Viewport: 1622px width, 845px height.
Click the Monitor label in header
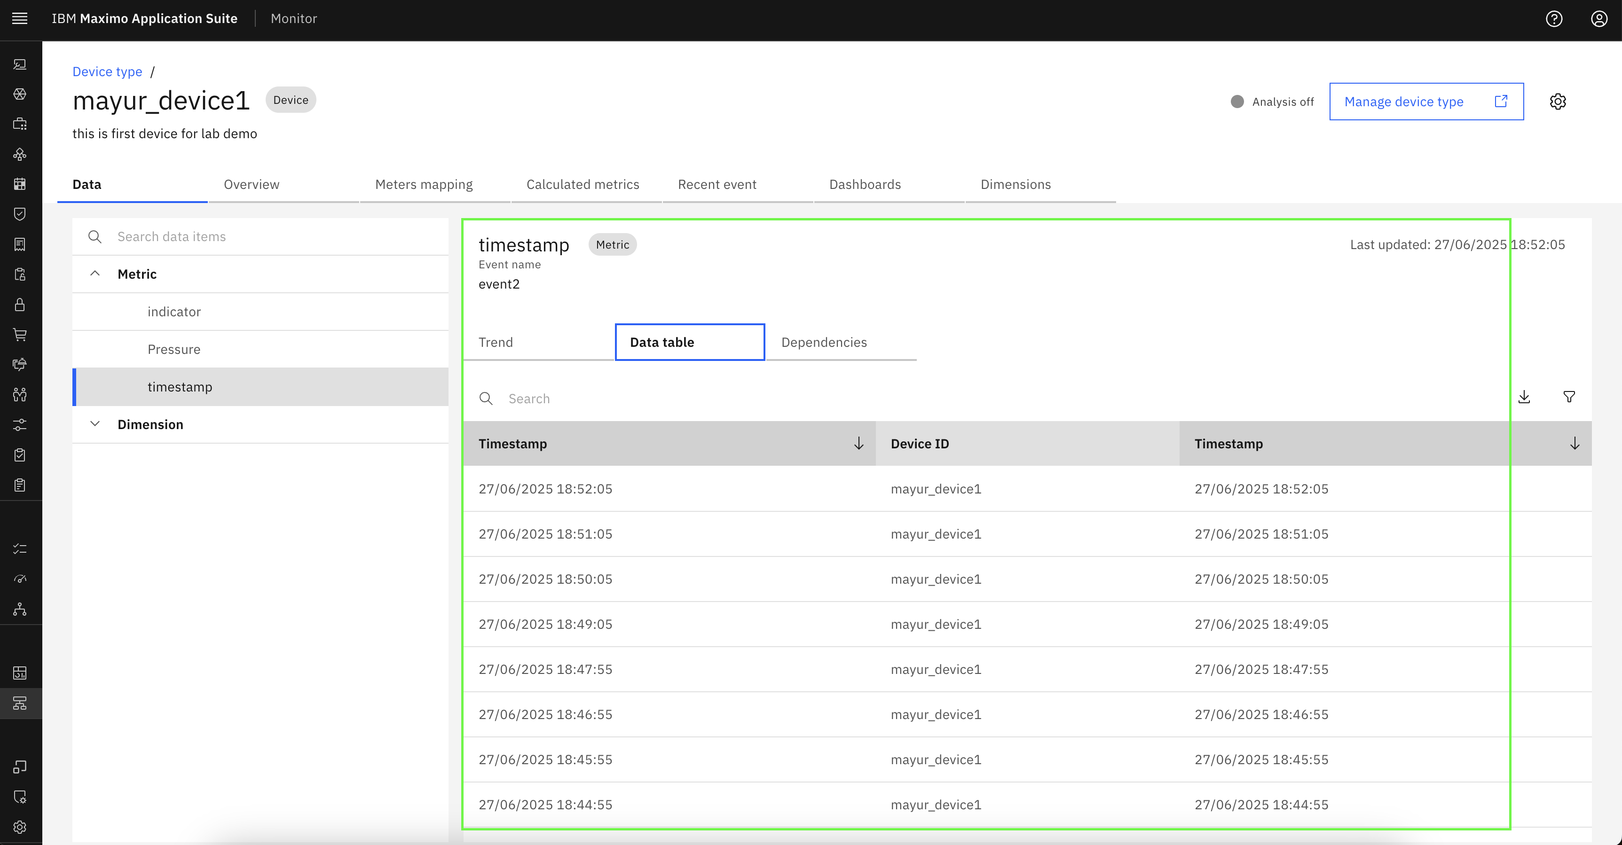click(x=293, y=18)
